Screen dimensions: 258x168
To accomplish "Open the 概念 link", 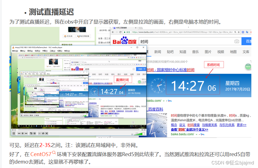I will pyautogui.click(x=174, y=125).
